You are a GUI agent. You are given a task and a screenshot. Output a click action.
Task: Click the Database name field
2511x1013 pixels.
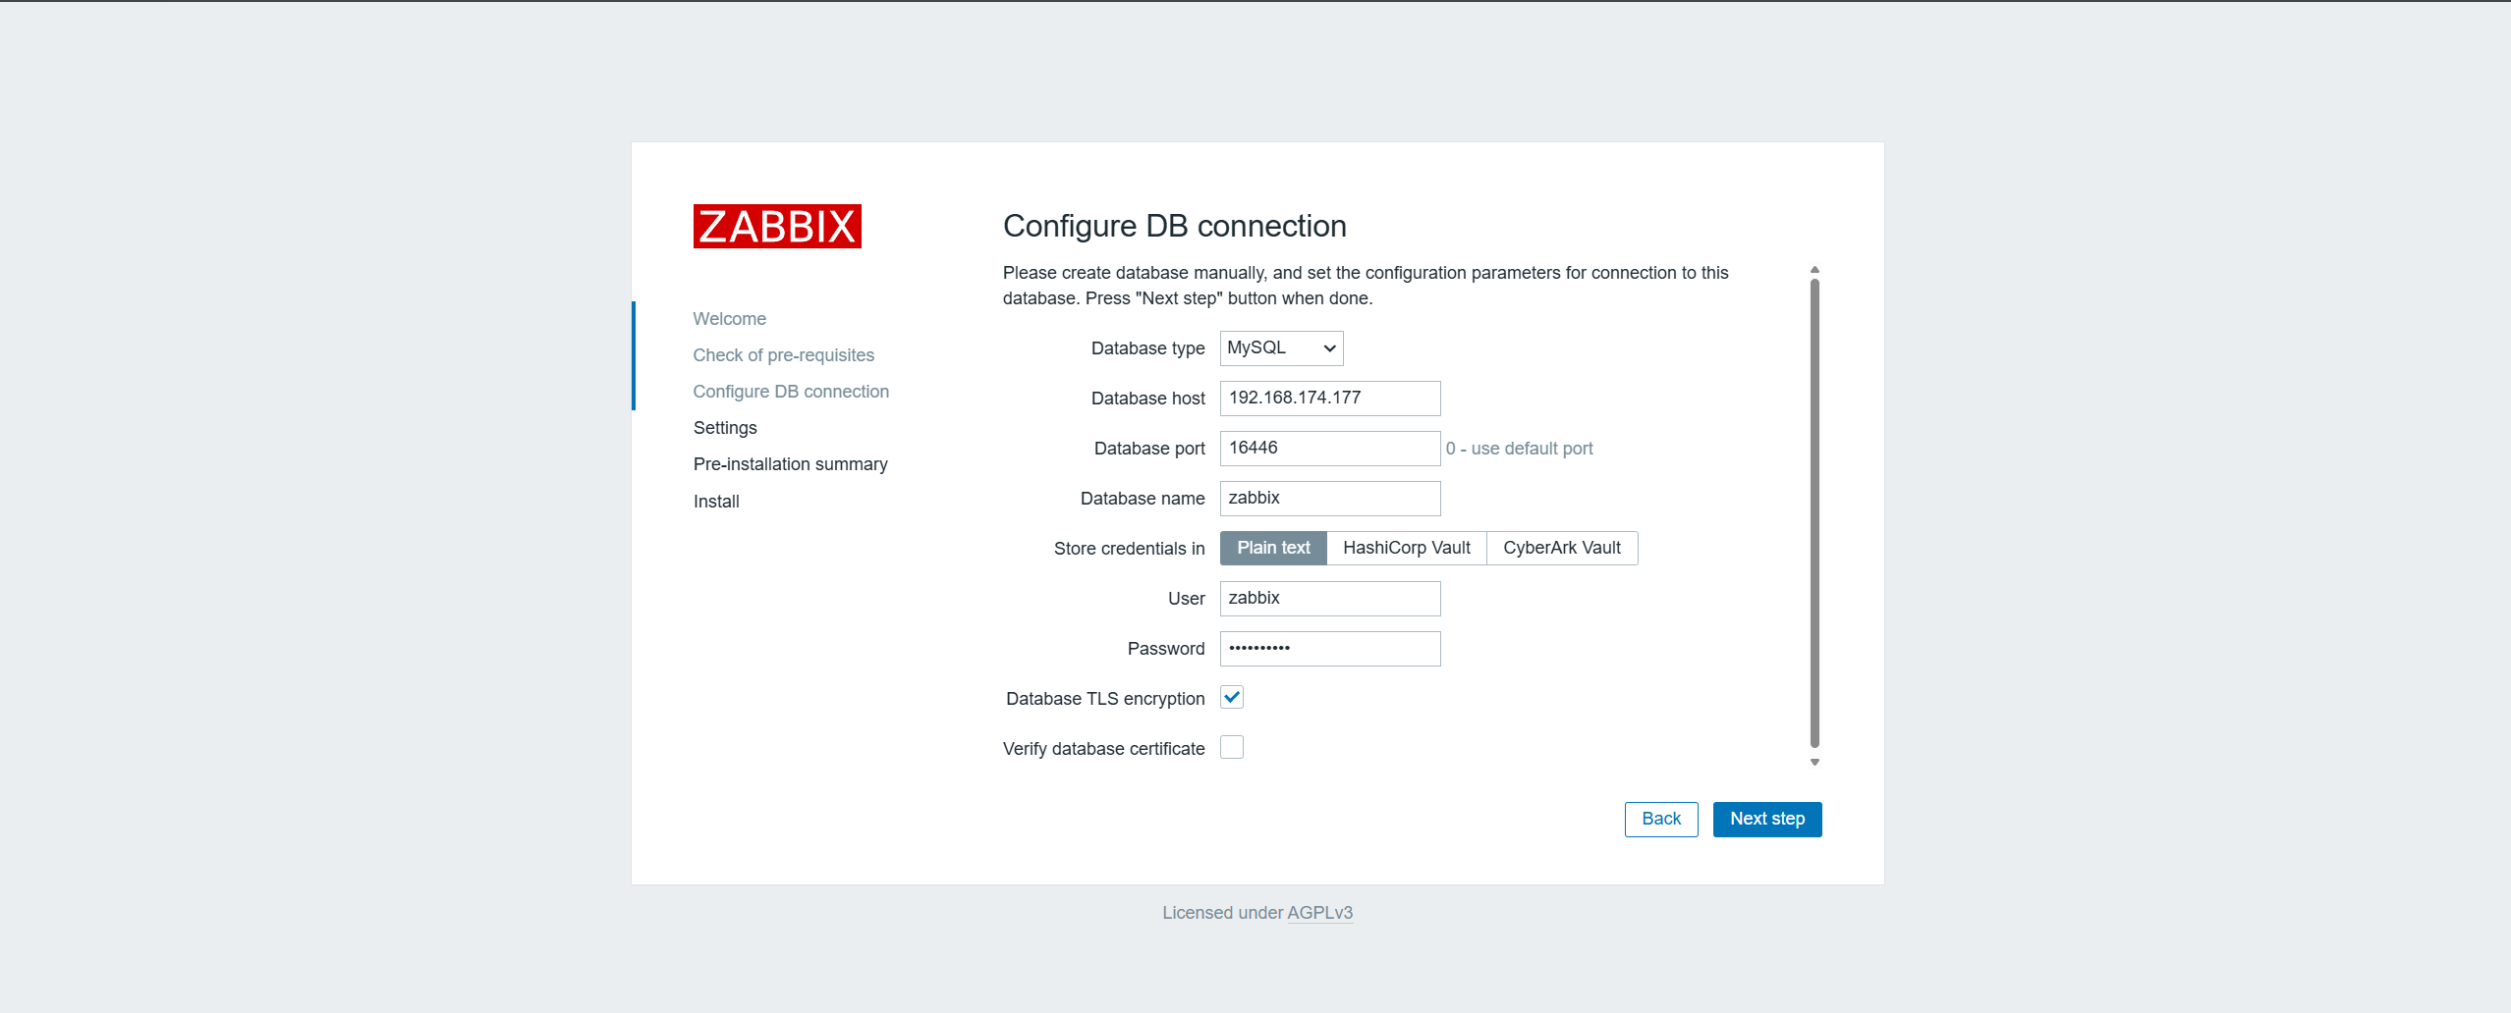click(x=1330, y=499)
